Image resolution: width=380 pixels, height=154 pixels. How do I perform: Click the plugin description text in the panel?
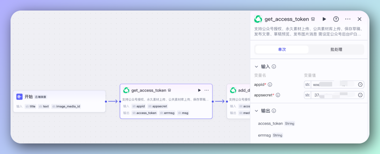click(308, 32)
